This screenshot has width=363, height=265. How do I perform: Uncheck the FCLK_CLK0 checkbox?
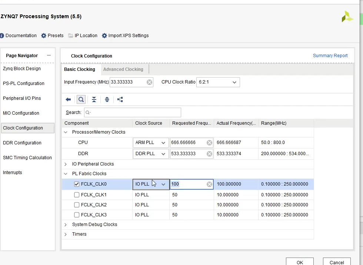click(77, 184)
